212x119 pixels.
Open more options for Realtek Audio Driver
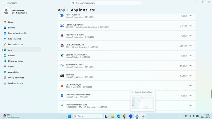click(x=190, y=26)
